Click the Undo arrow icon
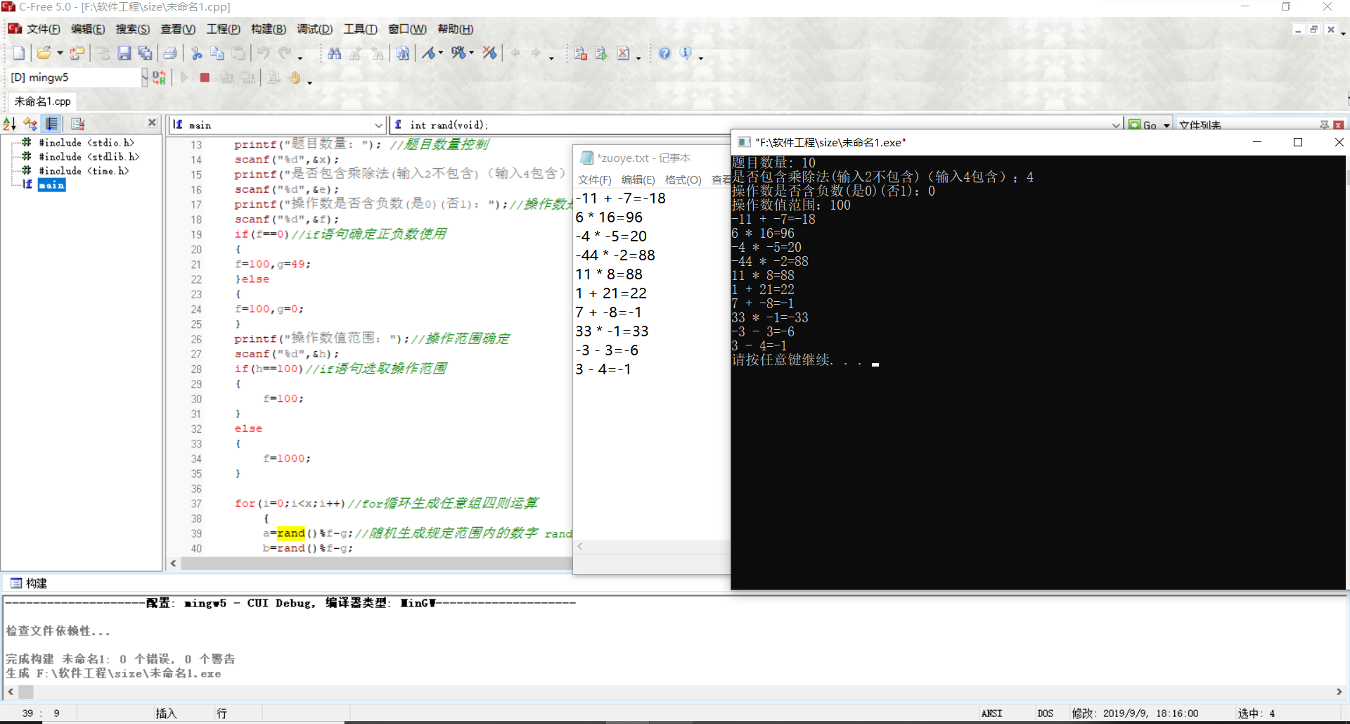 coord(264,53)
